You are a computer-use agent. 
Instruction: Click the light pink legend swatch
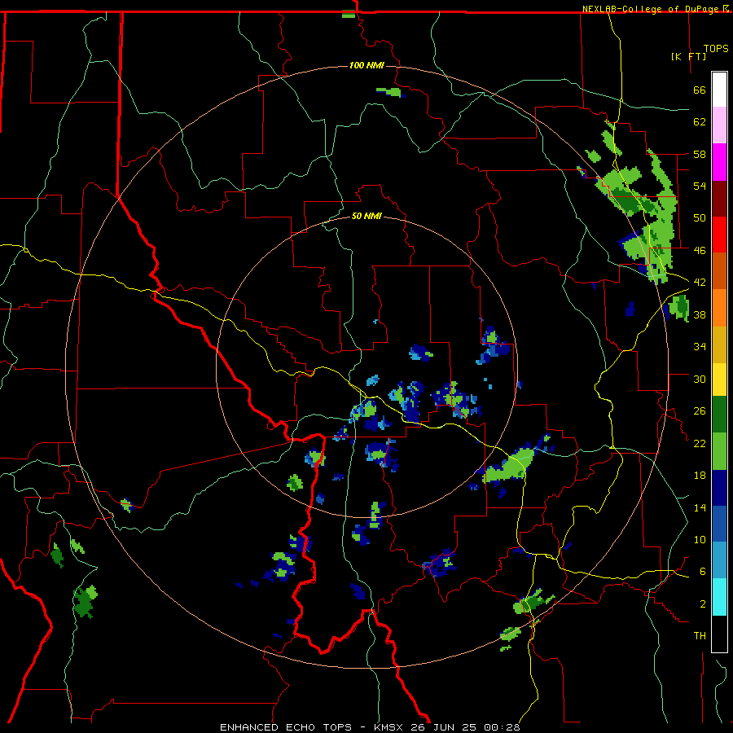click(719, 125)
